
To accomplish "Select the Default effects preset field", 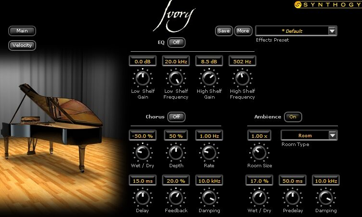I will (x=292, y=31).
